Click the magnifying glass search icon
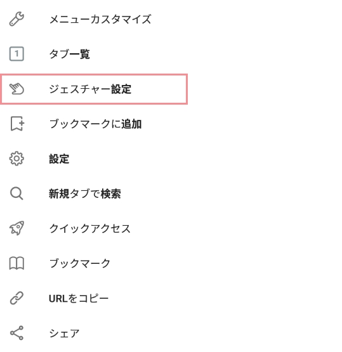This screenshot has height=352, width=342. (x=16, y=193)
